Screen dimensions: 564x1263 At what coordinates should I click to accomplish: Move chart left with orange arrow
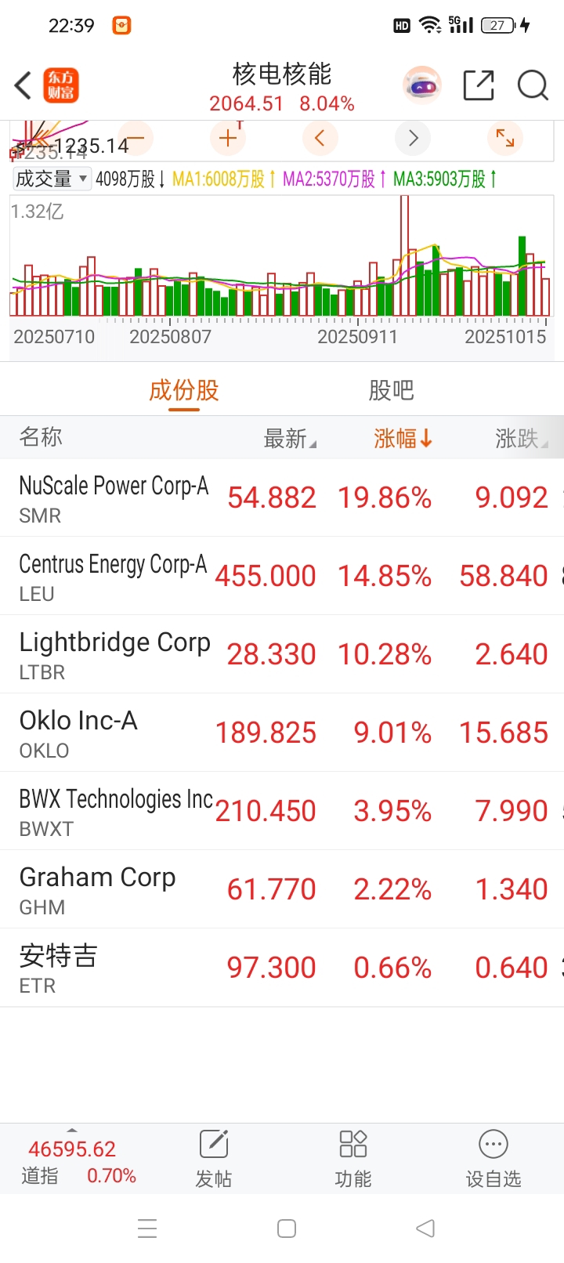coord(320,139)
